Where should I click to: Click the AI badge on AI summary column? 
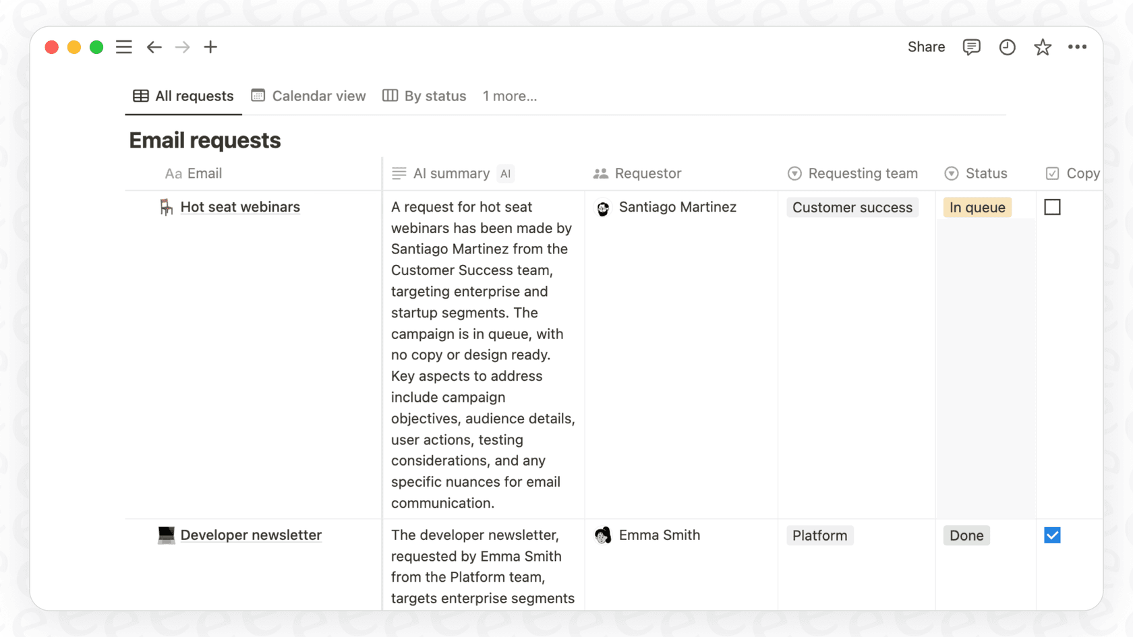pos(505,173)
